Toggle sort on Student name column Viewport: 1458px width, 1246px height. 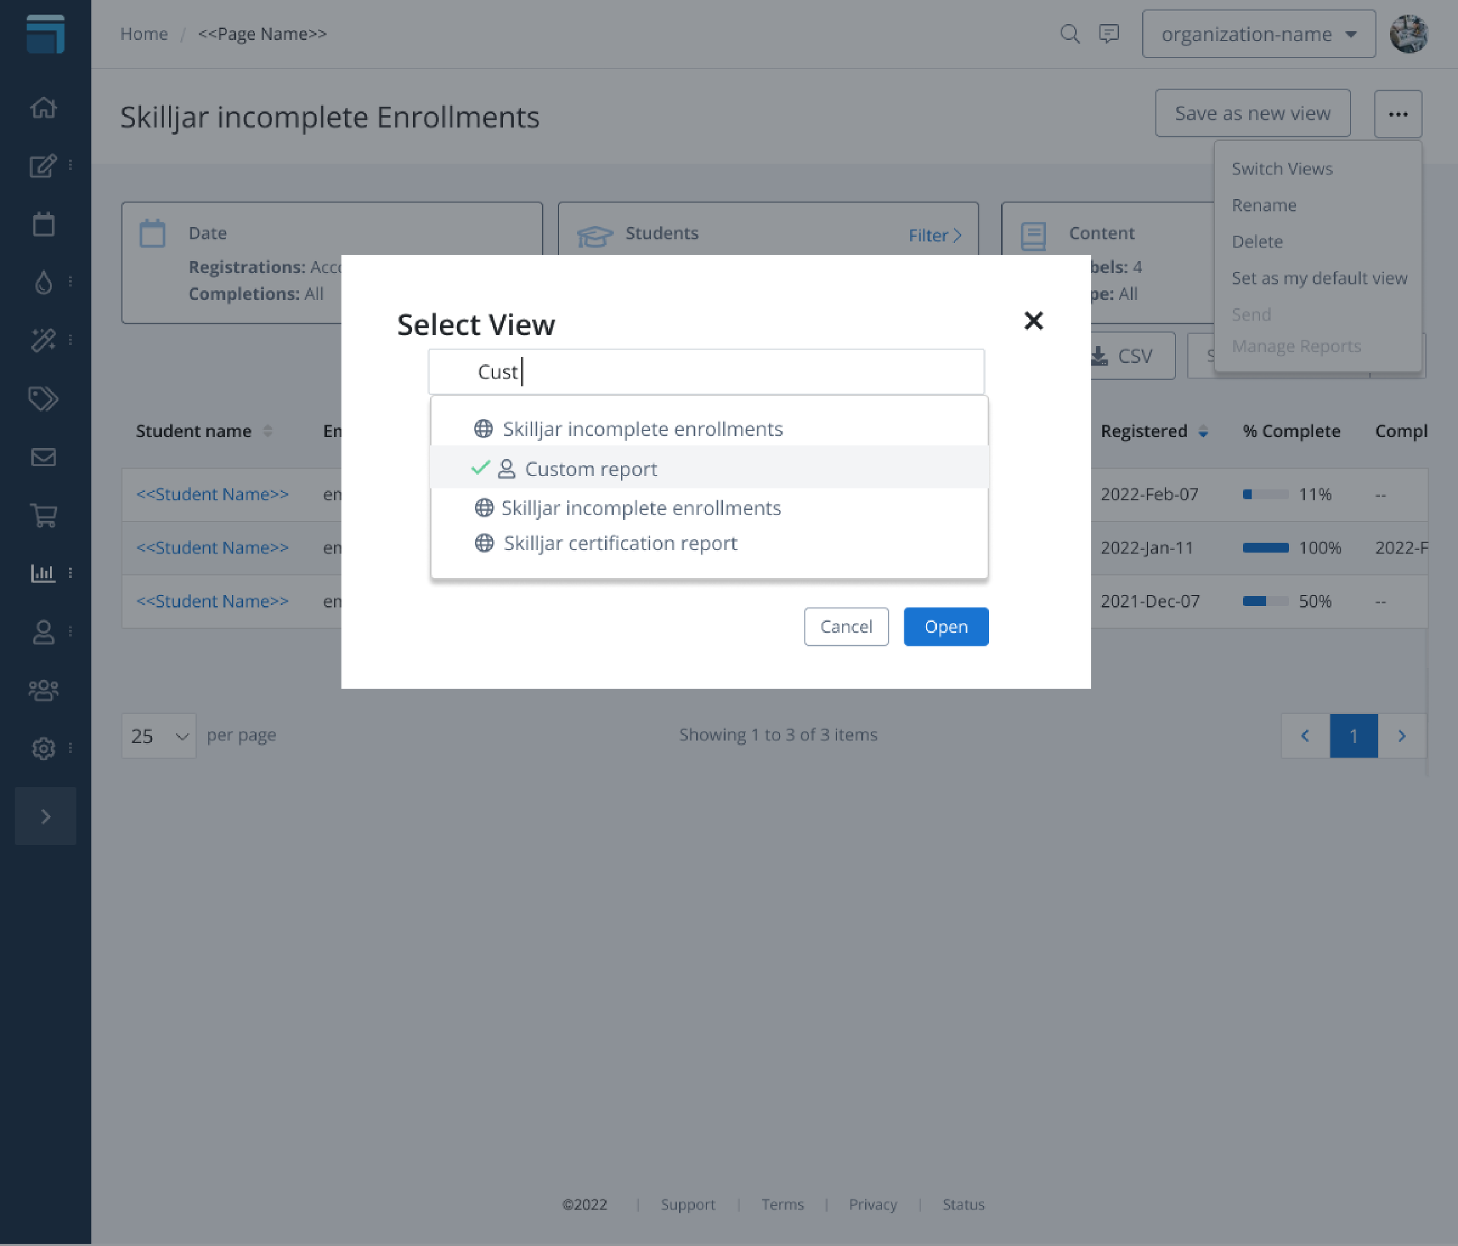[x=268, y=431]
